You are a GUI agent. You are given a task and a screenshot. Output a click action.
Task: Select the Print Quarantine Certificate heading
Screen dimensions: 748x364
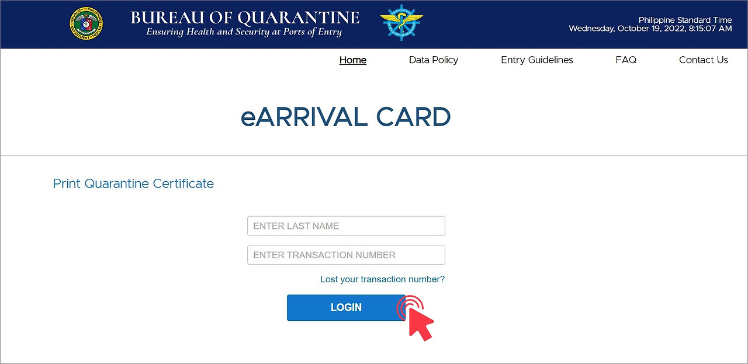133,183
